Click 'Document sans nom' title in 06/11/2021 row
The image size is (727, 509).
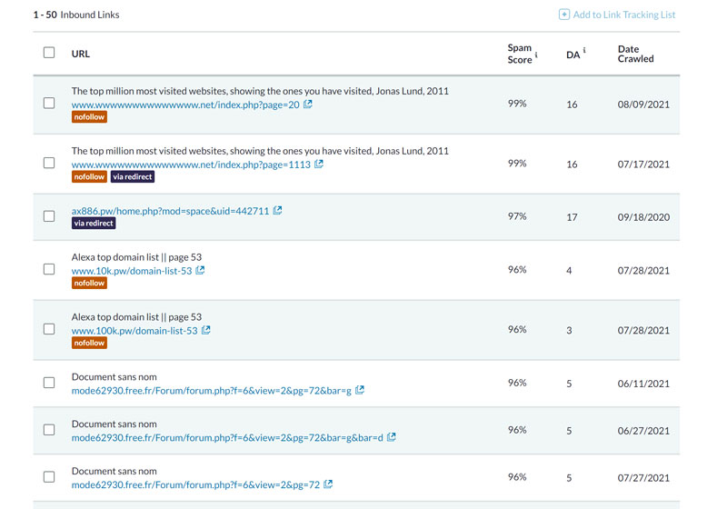point(115,377)
